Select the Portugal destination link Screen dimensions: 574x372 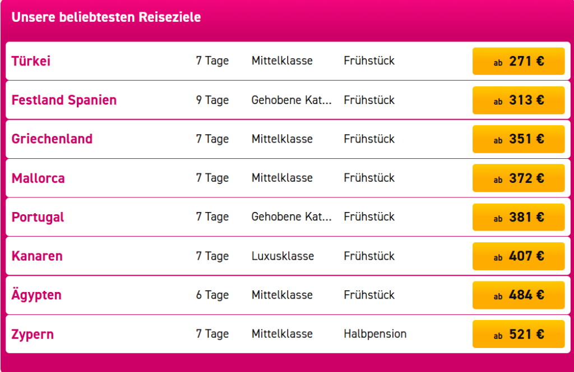[x=38, y=217]
